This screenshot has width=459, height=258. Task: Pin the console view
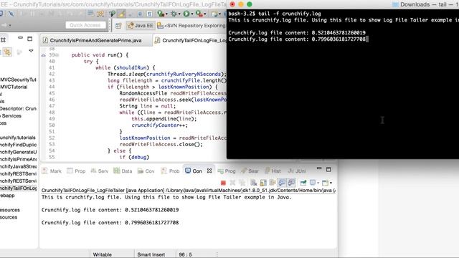click(x=303, y=183)
